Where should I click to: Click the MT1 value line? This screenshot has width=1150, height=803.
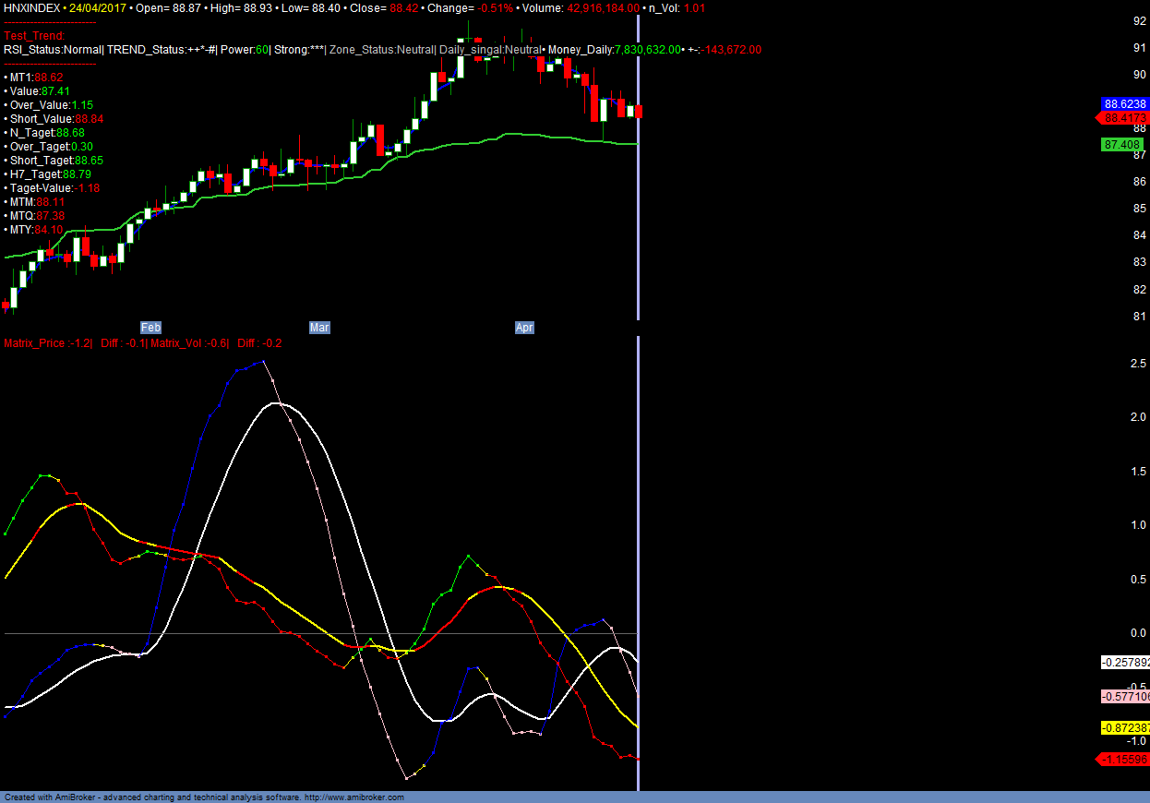[x=37, y=78]
